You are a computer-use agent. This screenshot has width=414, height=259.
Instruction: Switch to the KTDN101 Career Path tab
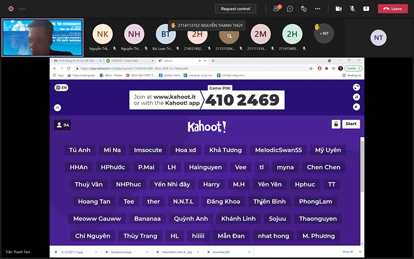129,61
